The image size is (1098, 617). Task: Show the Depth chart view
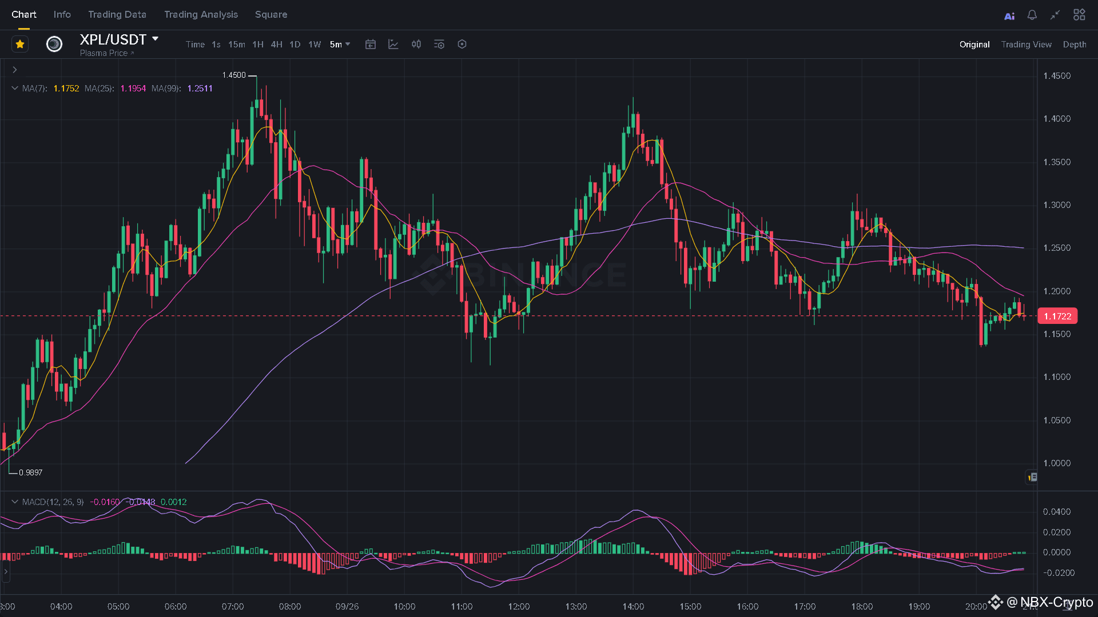tap(1074, 44)
